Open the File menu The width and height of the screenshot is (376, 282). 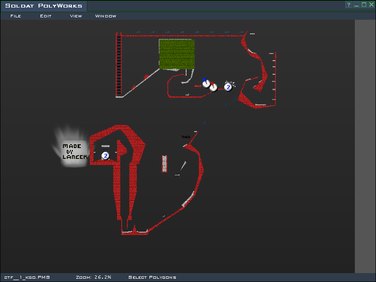pos(16,16)
